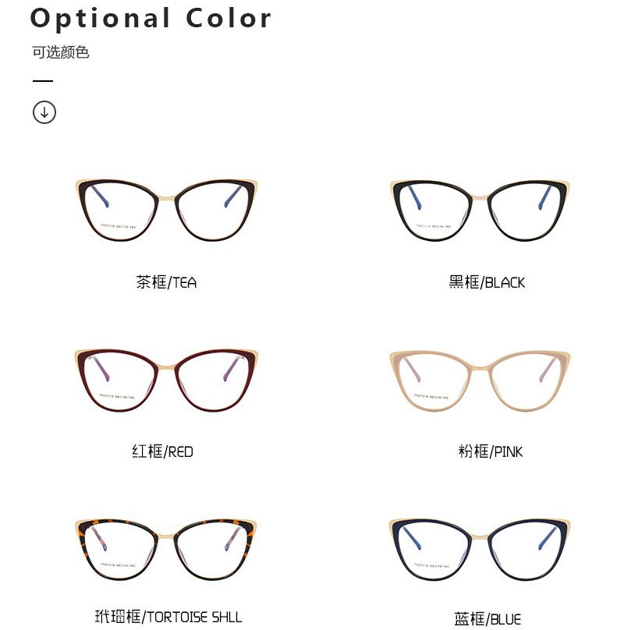Image resolution: width=631 pixels, height=630 pixels.
Task: Click the gold bridge of tea glasses
Action: click(x=166, y=197)
